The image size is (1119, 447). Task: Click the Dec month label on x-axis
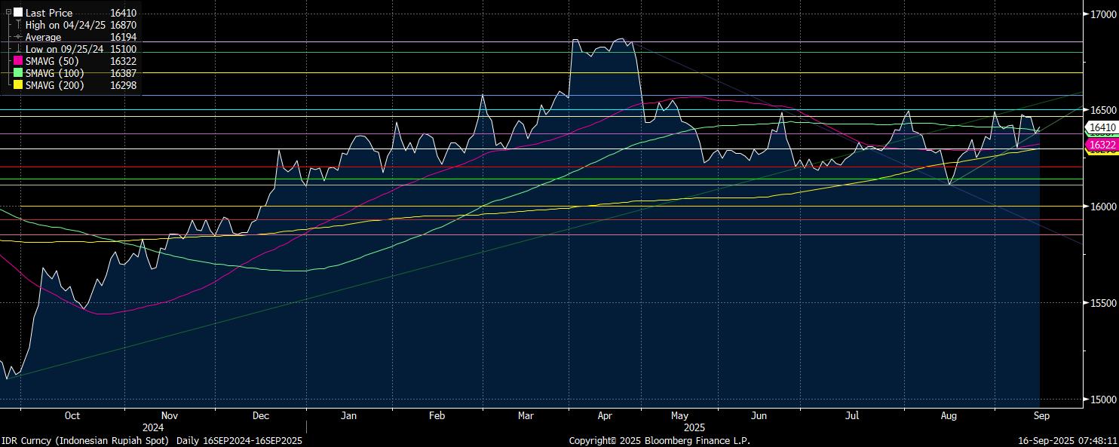click(261, 415)
